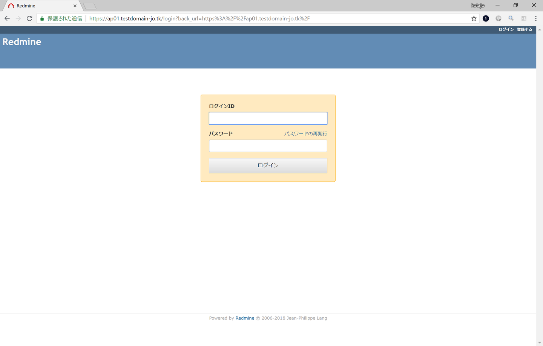
Task: Restore down the Chrome window
Action: pos(515,5)
